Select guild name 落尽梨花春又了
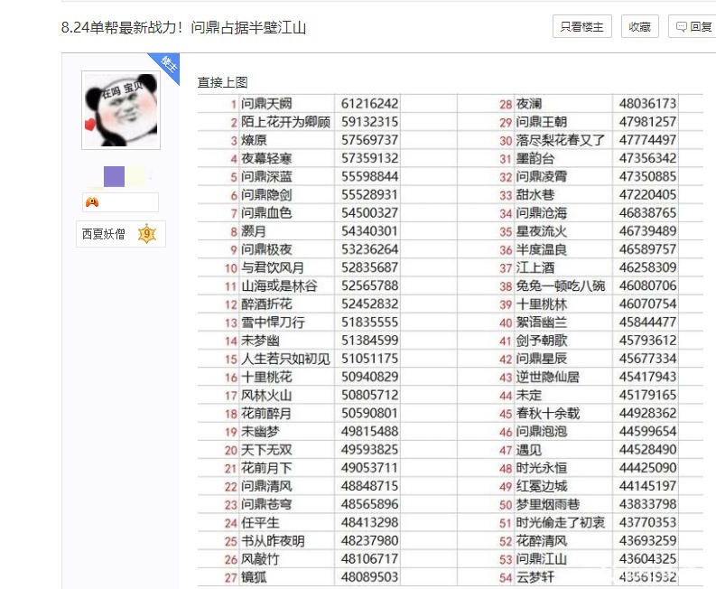 (x=561, y=140)
